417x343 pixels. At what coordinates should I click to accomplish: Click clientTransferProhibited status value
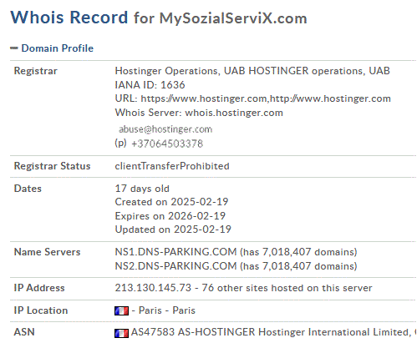pos(172,166)
